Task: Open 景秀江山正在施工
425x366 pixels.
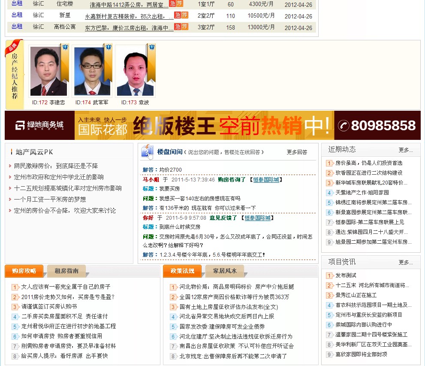Action: pyautogui.click(x=356, y=295)
